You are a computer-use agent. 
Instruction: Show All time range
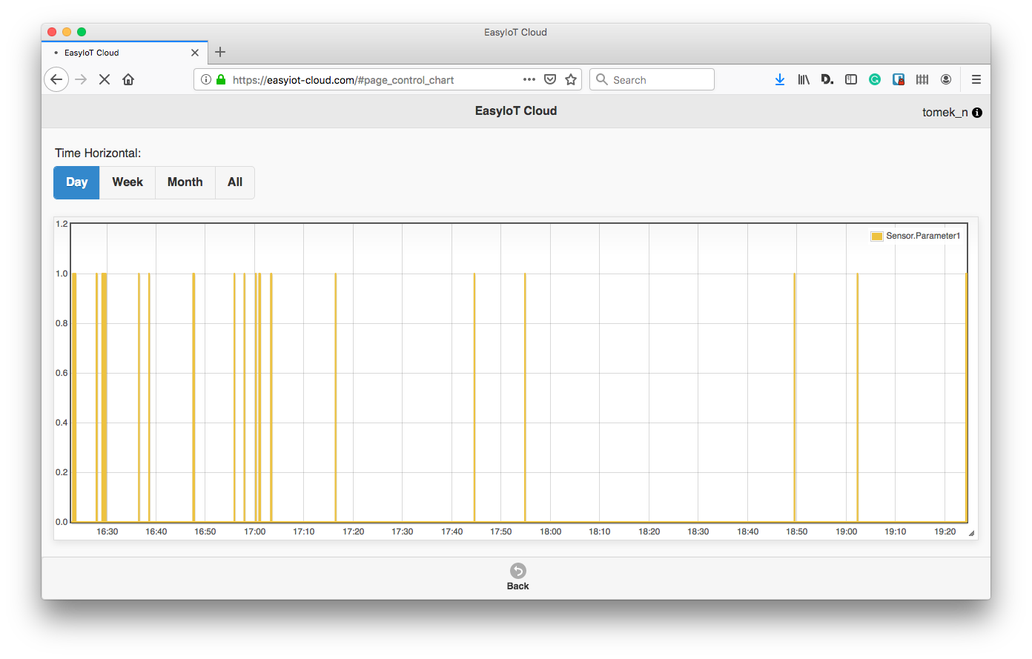235,182
